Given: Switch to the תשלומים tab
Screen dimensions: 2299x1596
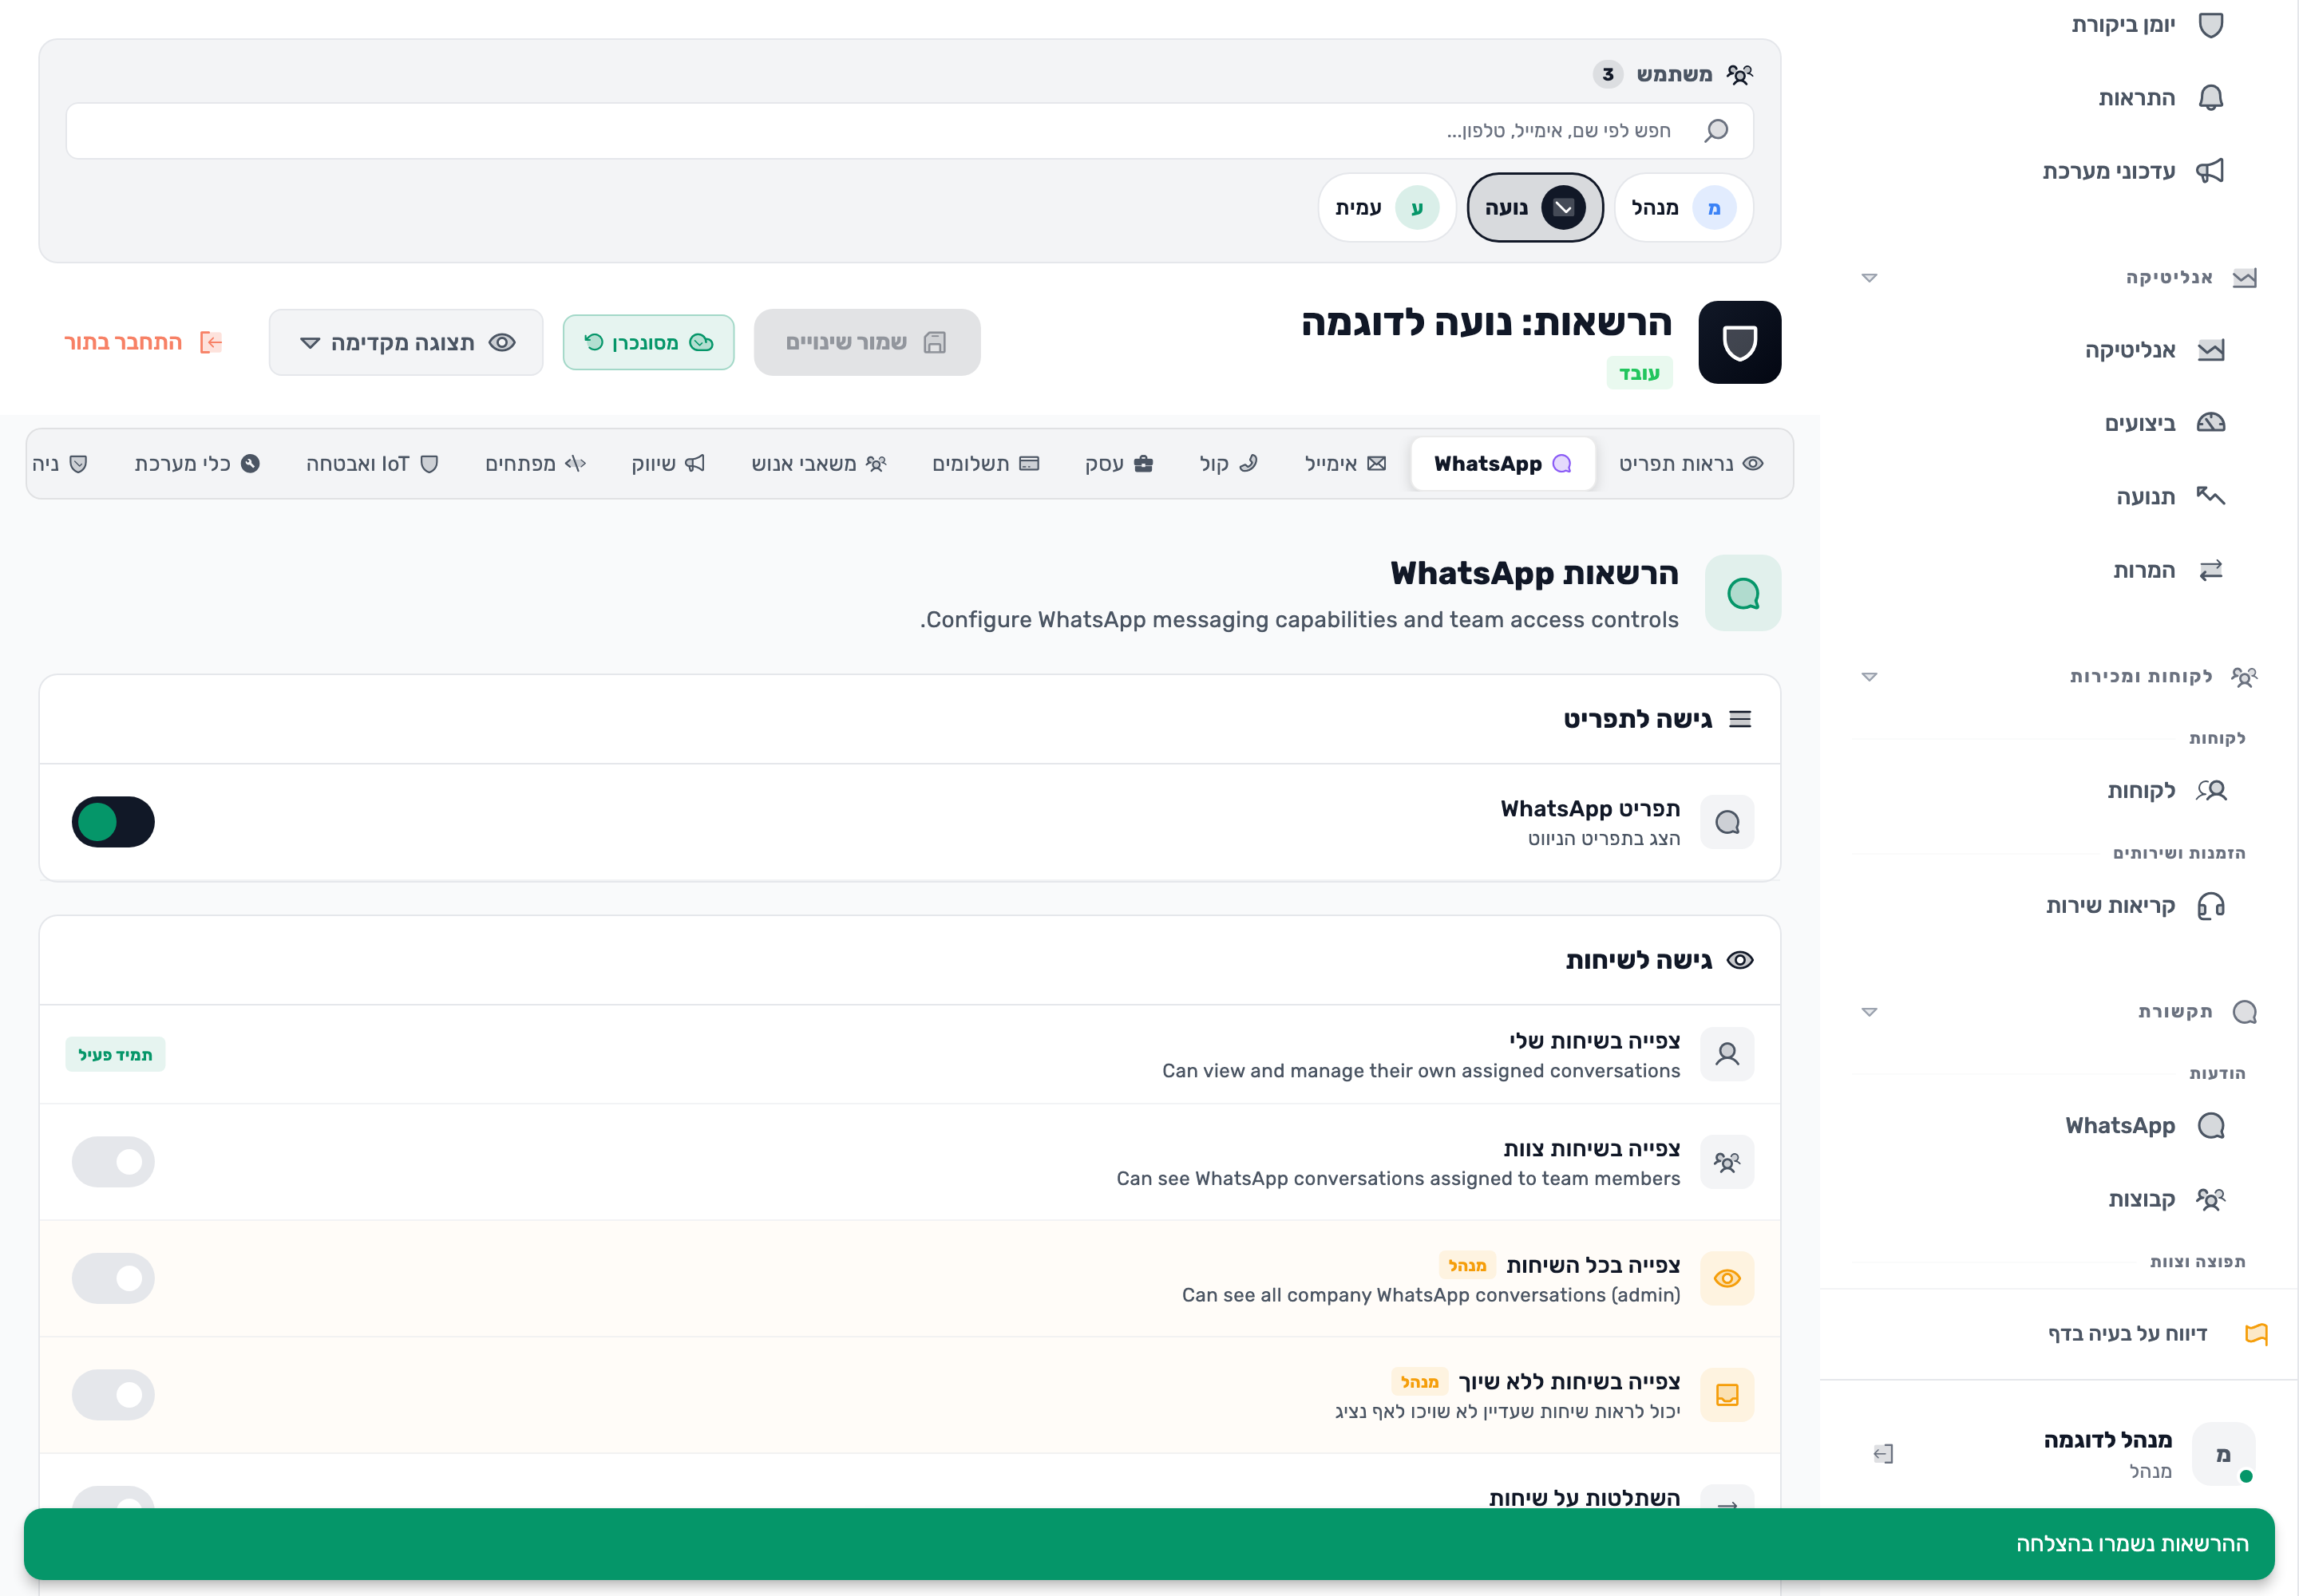Looking at the screenshot, I should 985,464.
